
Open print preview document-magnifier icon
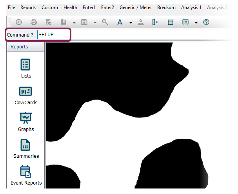(x=48, y=22)
